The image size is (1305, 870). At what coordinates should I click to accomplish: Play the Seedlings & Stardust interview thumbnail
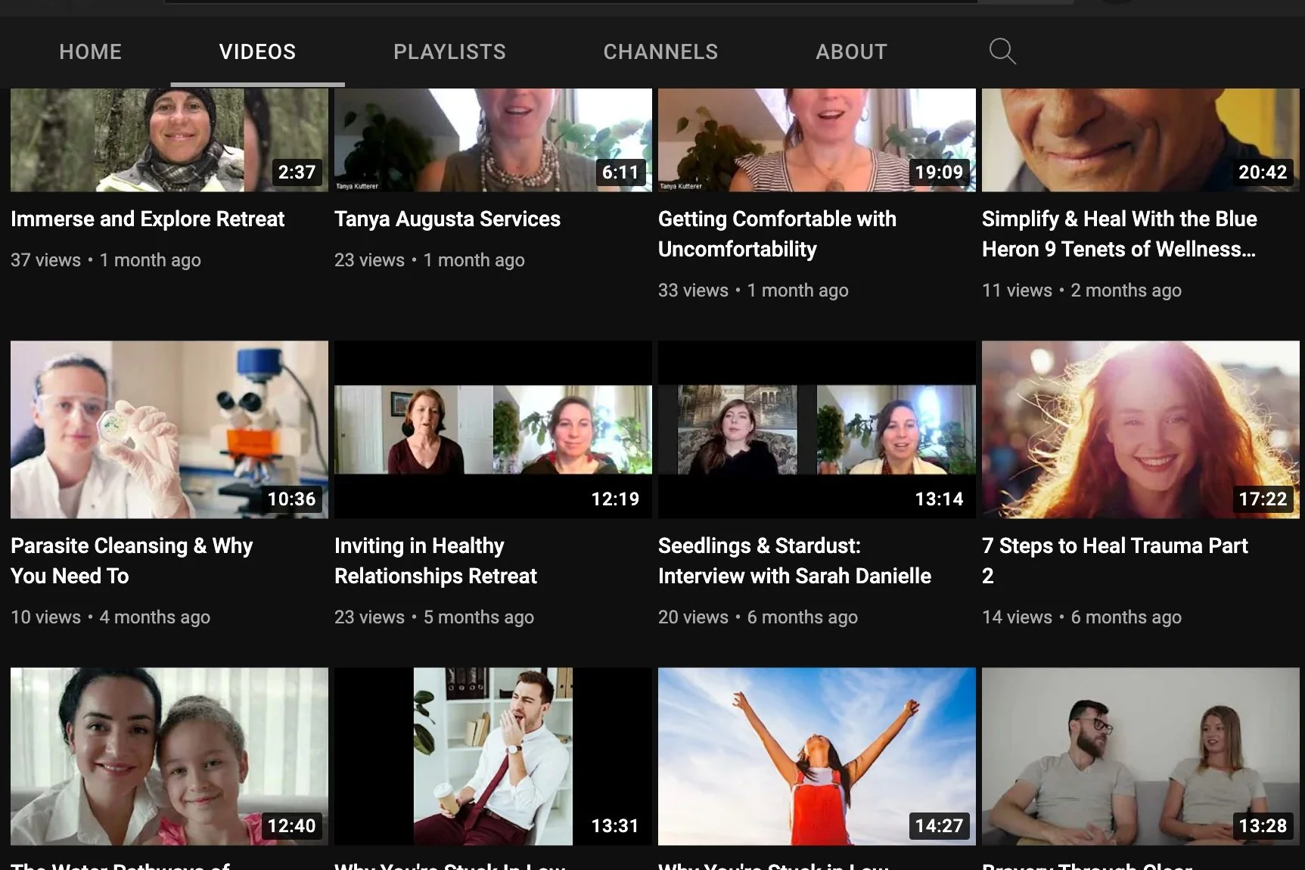(x=817, y=430)
